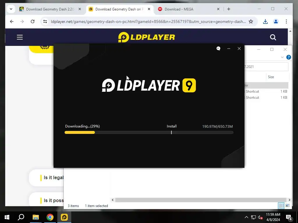Open the muted volume tray icon

click(x=260, y=217)
